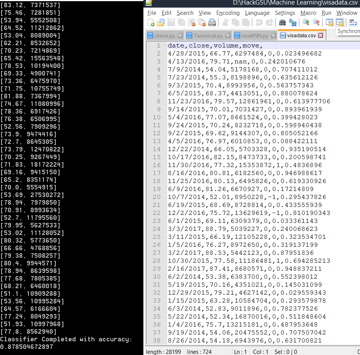Viewport: 360px width, 355px height.
Task: Click the 'Ln : 1' status bar field
Action: 240,352
